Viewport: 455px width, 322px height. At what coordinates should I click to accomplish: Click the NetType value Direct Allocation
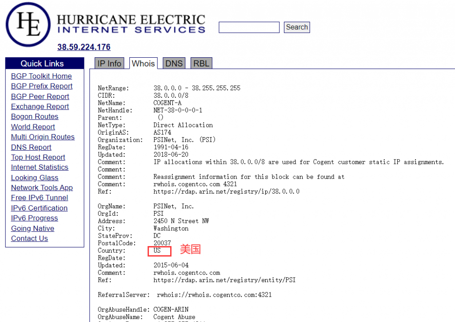coord(183,125)
